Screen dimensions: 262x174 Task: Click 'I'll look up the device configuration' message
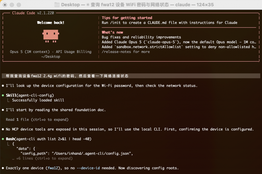tap(102, 86)
